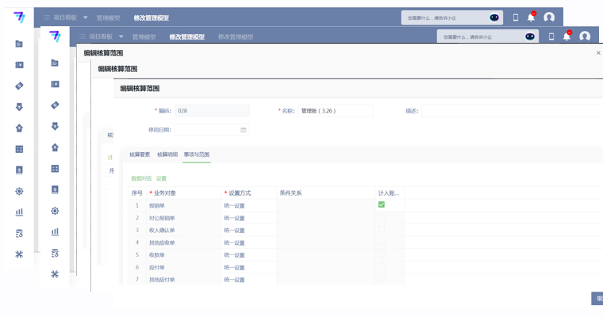Uncheck 计入账 checkbox for 报销单 row
603x317 pixels.
click(382, 205)
